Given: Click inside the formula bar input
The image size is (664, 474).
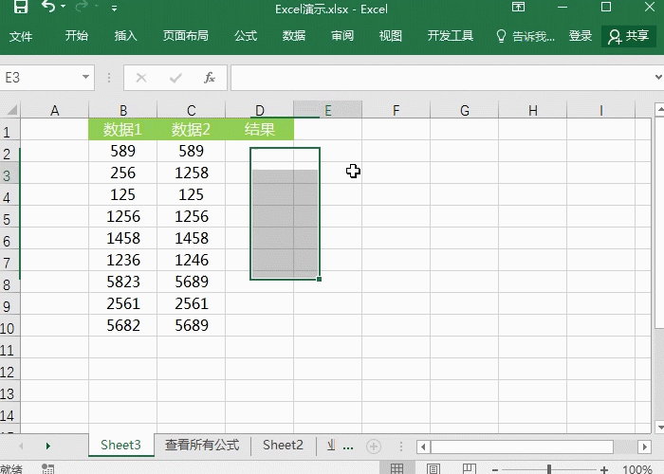Looking at the screenshot, I should 440,78.
